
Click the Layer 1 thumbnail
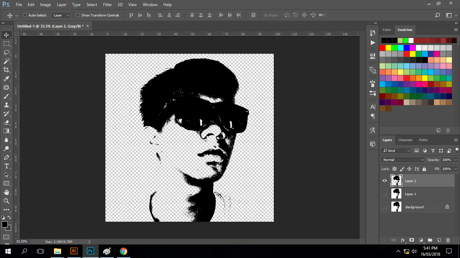tap(396, 194)
